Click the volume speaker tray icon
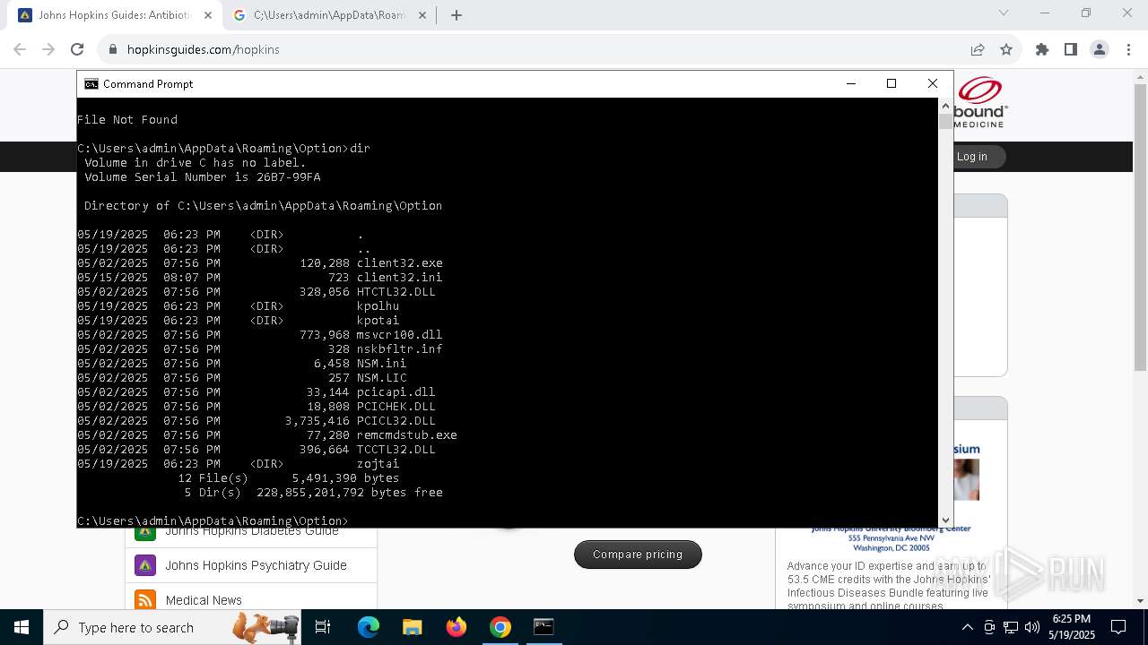1148x645 pixels. pyautogui.click(x=1032, y=627)
